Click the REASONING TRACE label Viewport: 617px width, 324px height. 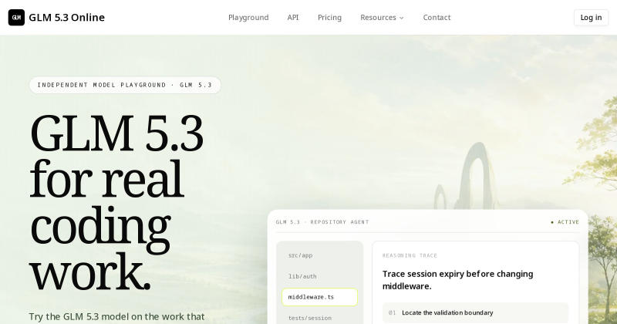[x=410, y=255]
